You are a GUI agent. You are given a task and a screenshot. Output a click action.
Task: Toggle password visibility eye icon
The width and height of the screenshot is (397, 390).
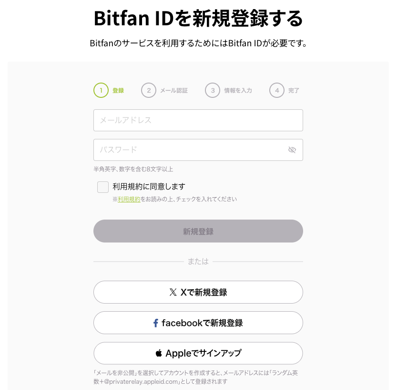292,150
